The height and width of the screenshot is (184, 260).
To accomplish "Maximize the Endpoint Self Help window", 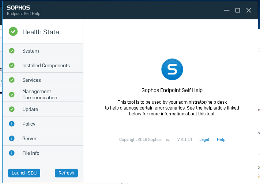I will [238, 10].
